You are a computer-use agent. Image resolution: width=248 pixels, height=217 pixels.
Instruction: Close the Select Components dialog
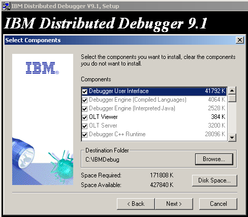tap(240, 40)
